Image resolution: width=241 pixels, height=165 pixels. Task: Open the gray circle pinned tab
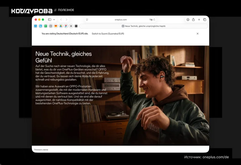71,26
